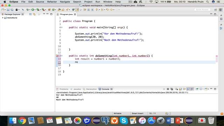Screen dimensions: 224x126
Task: Click Collapse All in Package Explorer
Action: [x=30, y=14]
